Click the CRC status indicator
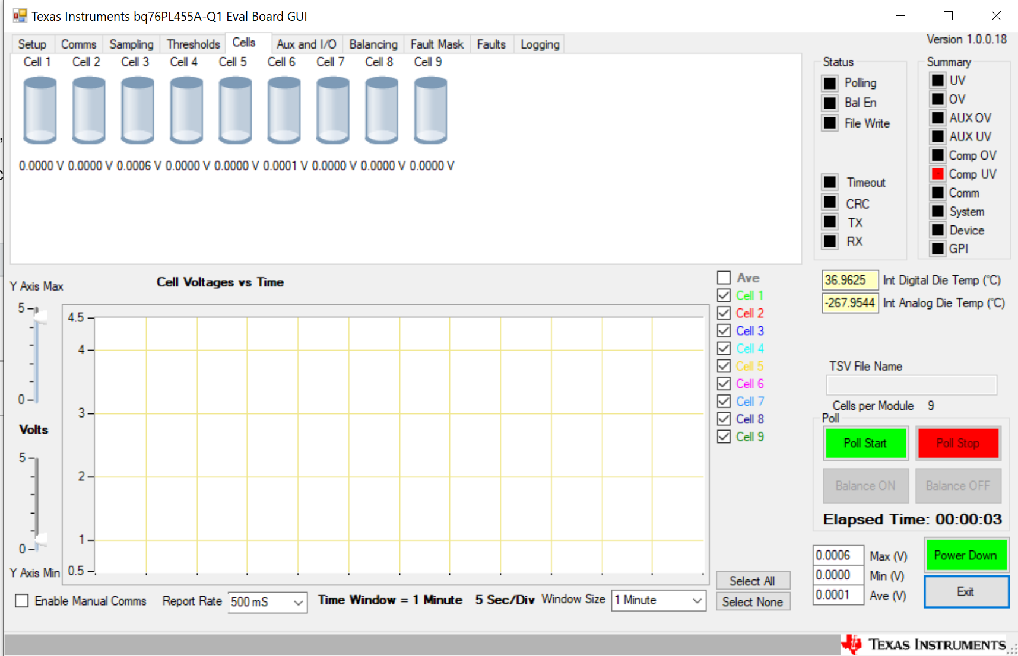Screen dimensions: 1018x656 pyautogui.click(x=830, y=202)
